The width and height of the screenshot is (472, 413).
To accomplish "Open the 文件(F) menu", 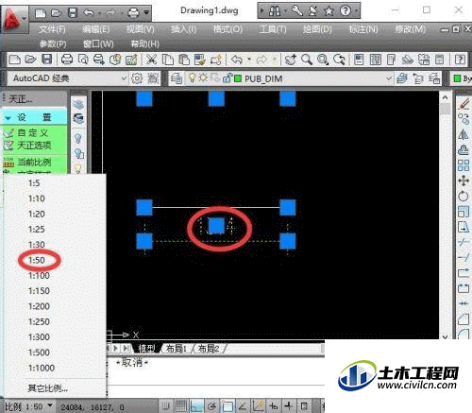I will pos(52,29).
